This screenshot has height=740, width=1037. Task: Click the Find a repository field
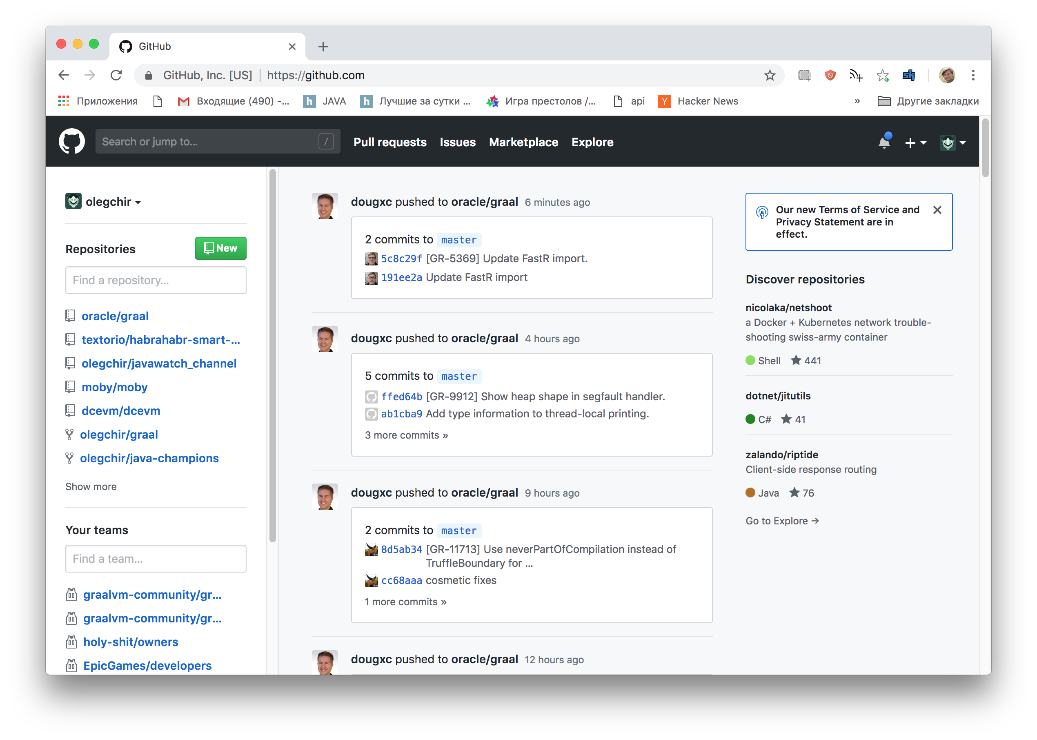point(156,280)
